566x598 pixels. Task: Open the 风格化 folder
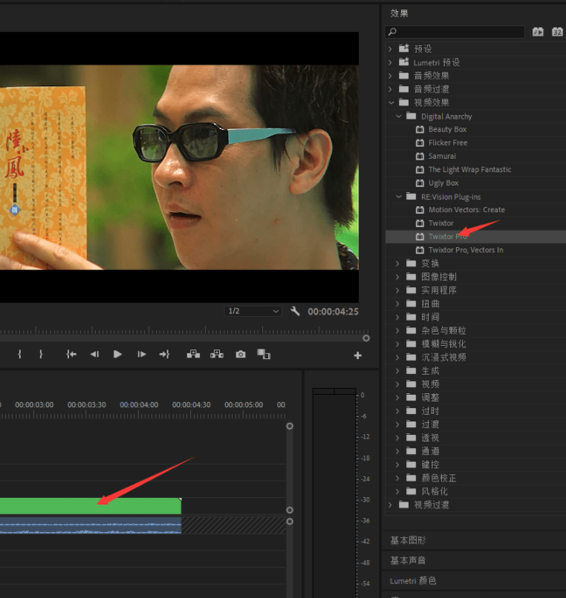(435, 491)
